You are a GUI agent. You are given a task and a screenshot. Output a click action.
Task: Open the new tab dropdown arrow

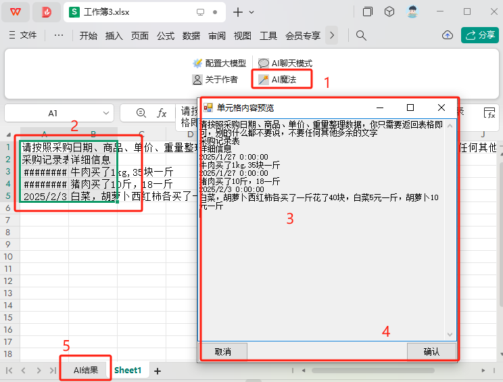(x=251, y=12)
